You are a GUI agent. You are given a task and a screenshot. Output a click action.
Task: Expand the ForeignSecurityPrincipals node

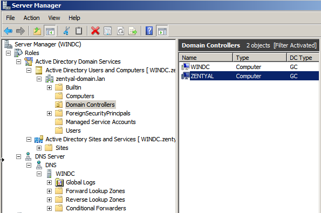point(49,113)
